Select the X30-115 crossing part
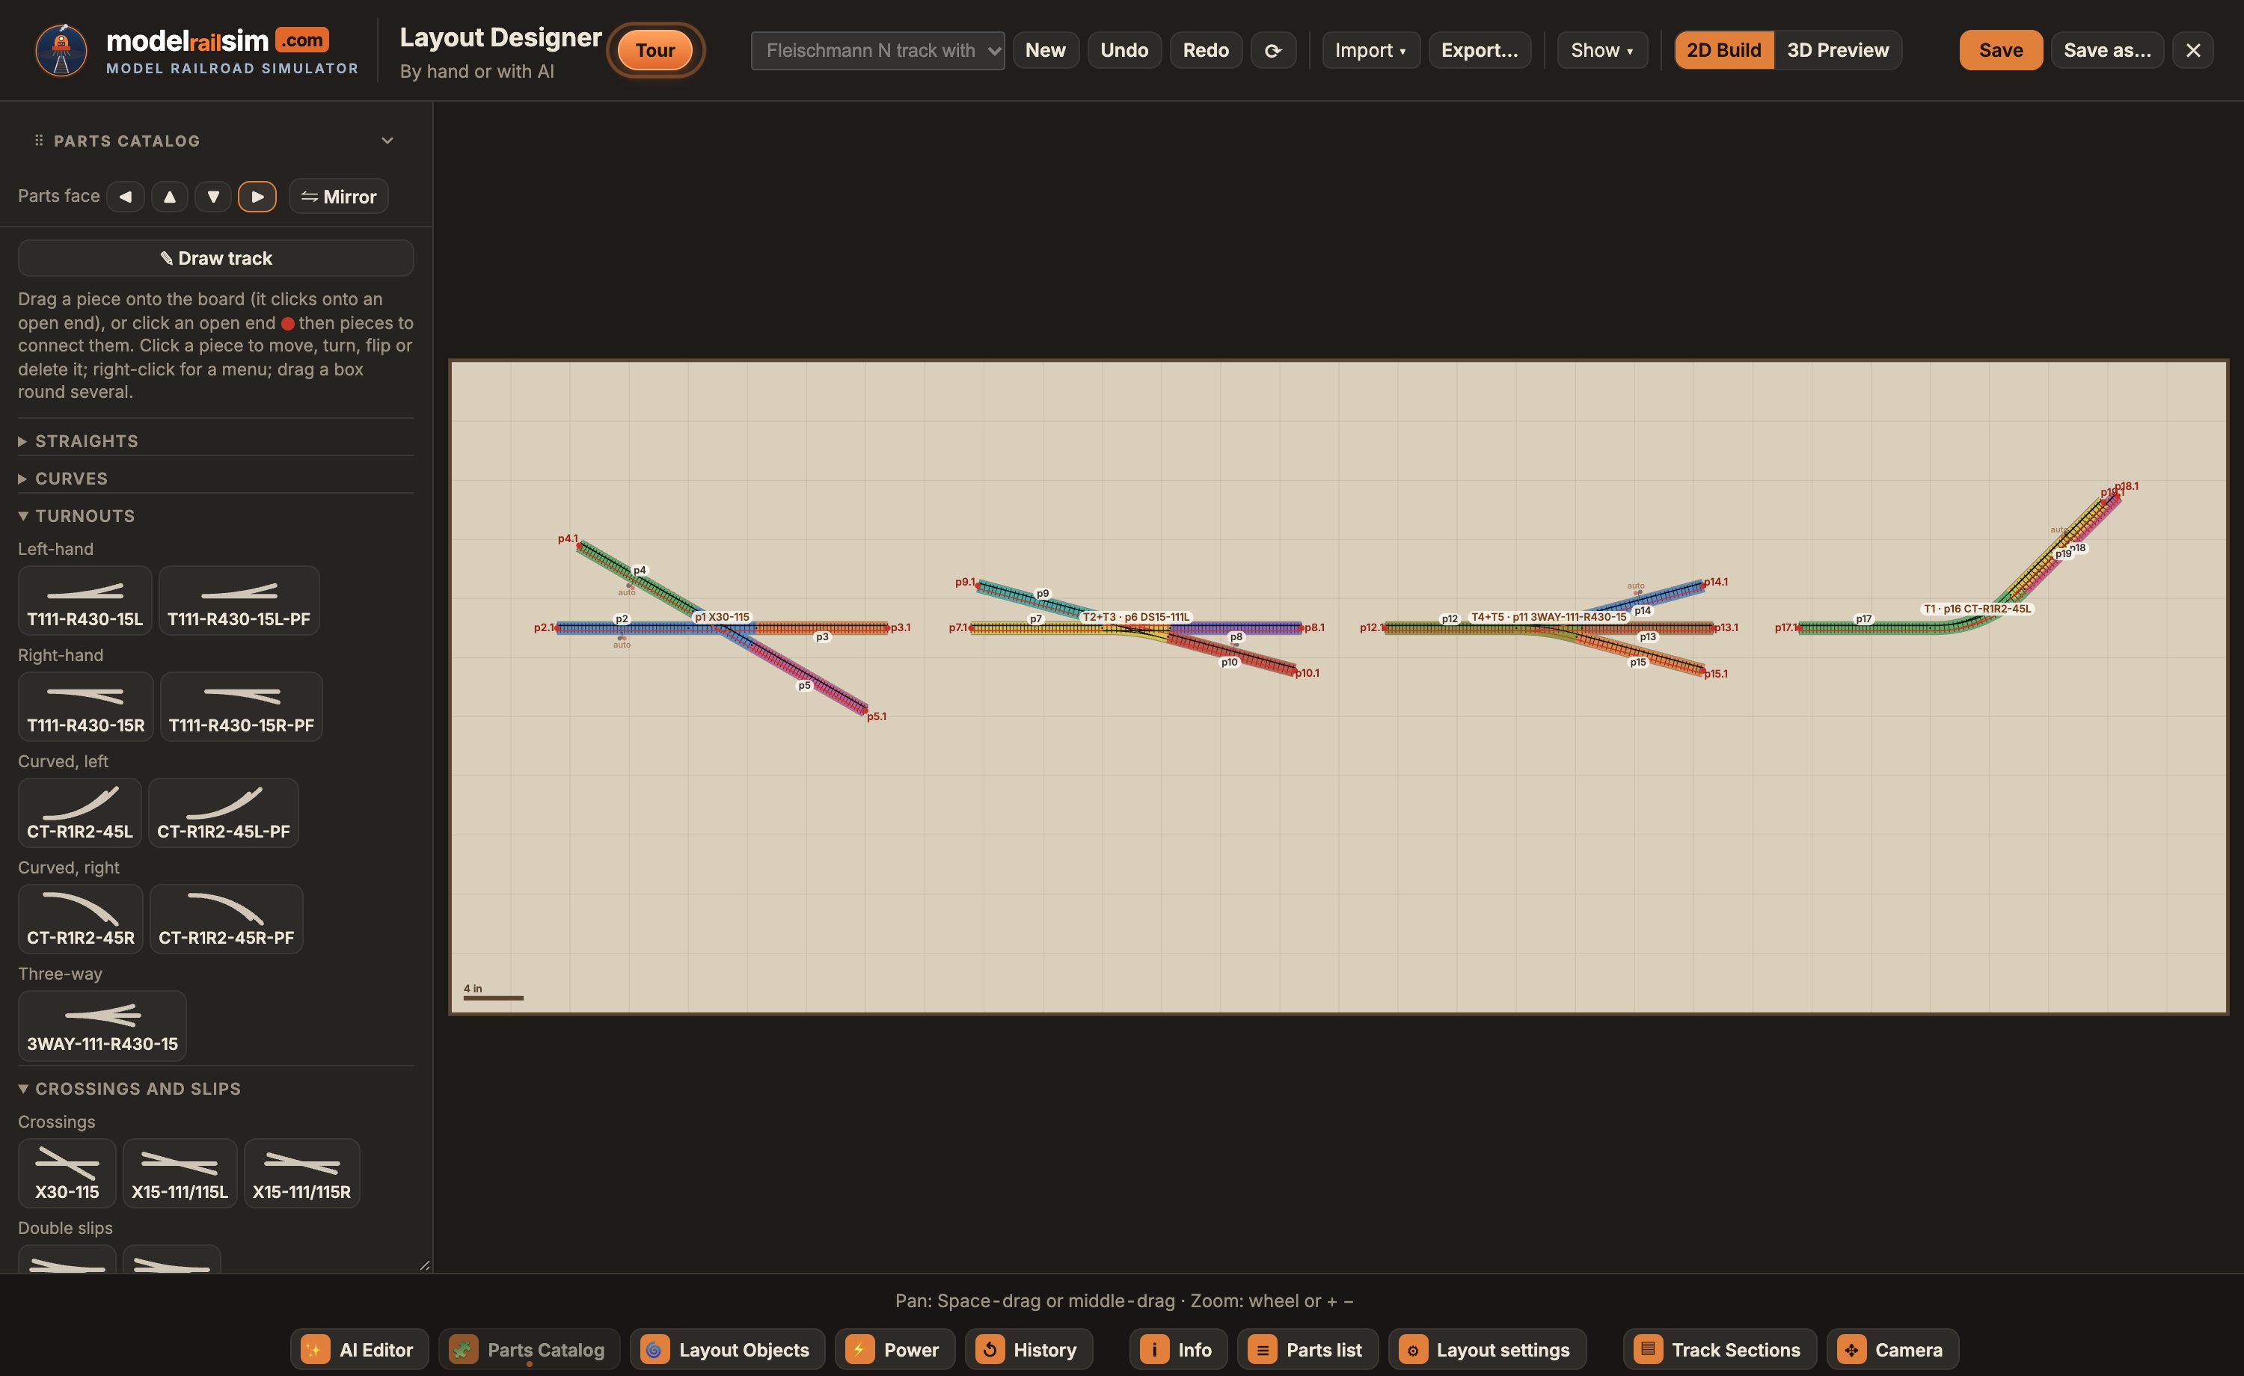 67,1173
